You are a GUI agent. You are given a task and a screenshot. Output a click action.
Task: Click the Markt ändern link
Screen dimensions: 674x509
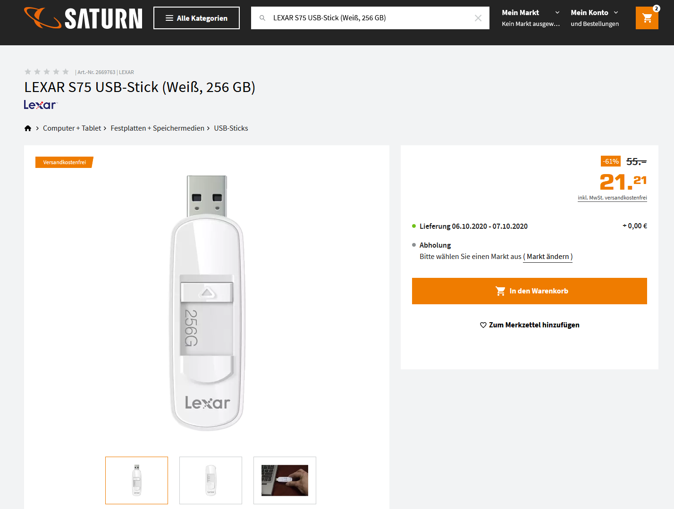(x=548, y=257)
